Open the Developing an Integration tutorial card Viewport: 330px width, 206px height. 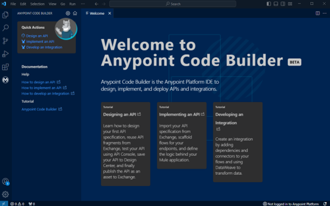pos(238,142)
